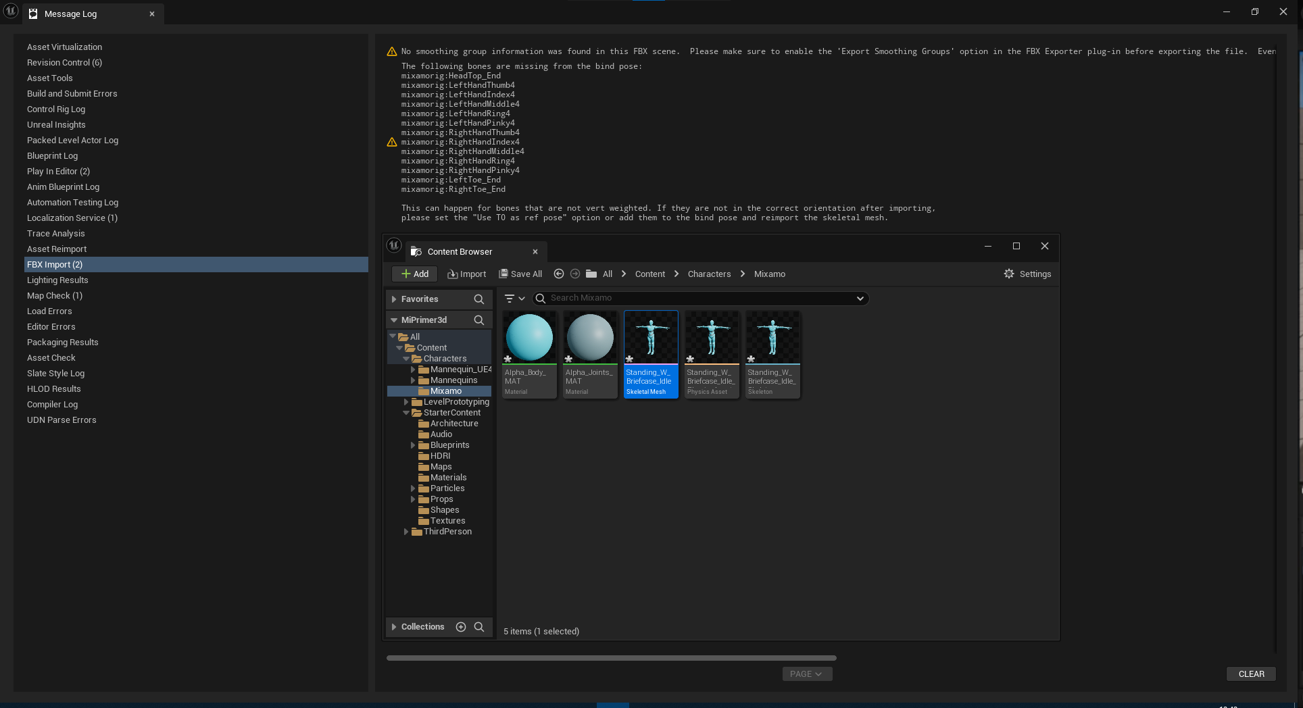Collapse the MiPrimer3d section
The image size is (1303, 708).
coord(394,320)
